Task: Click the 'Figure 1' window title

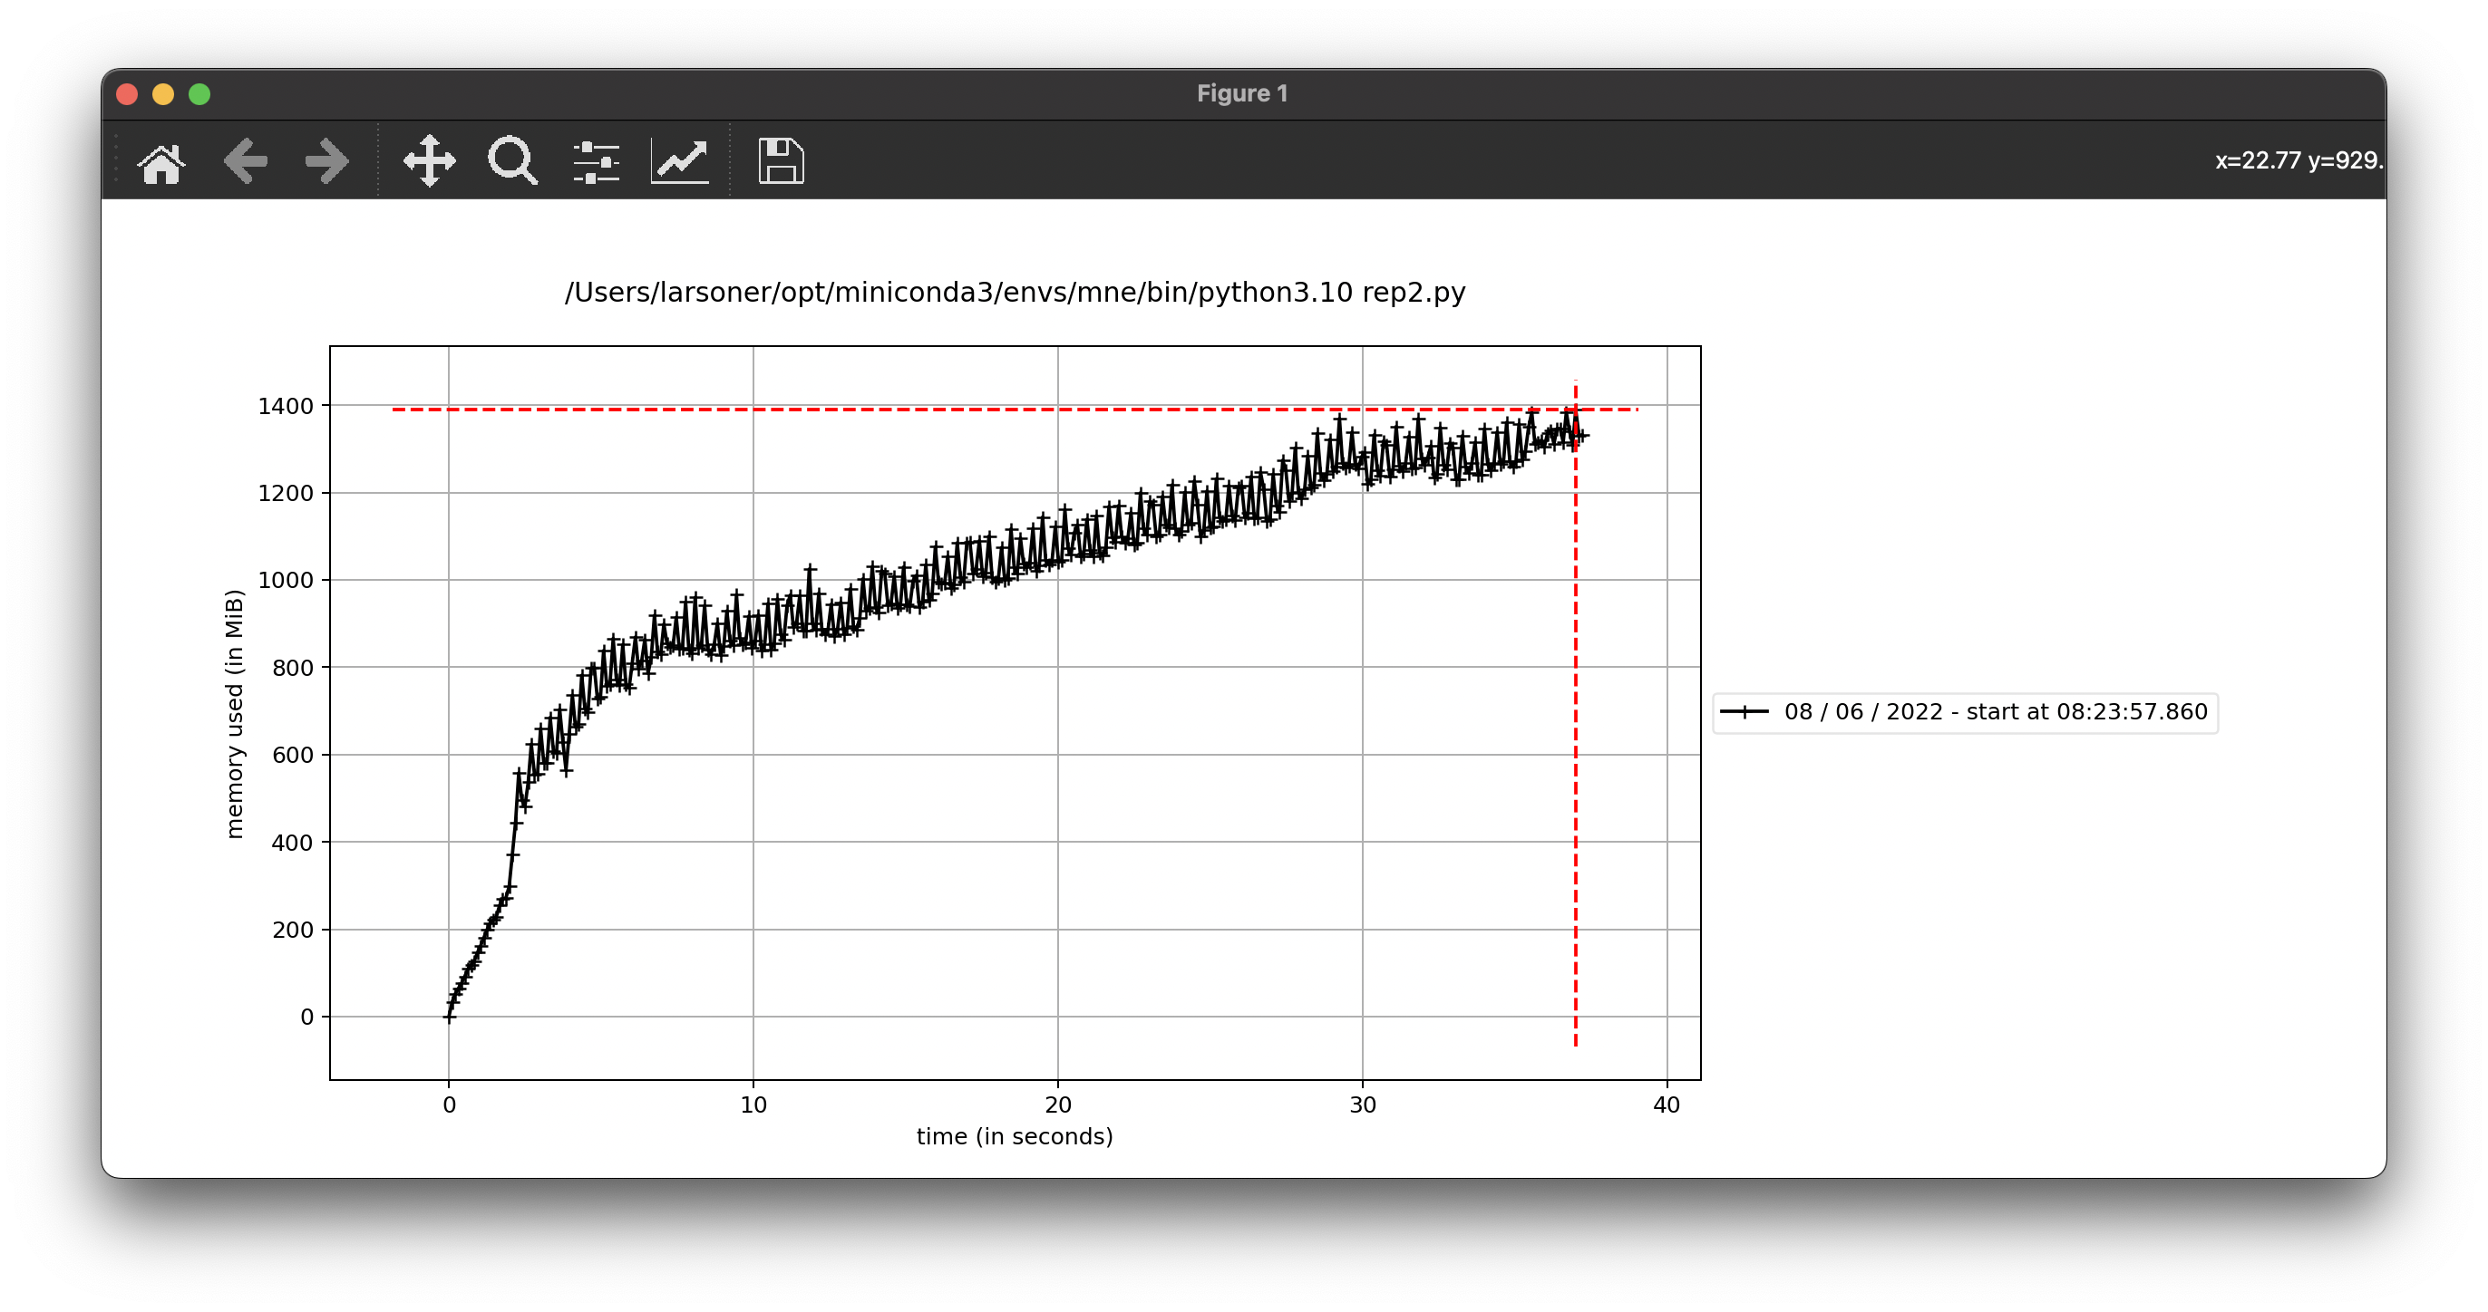Action: click(x=1242, y=93)
